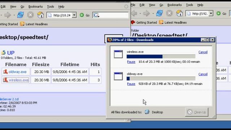This screenshot has width=231, height=130.
Task: Click the oldway.exe program icon in Downloads
Action: pyautogui.click(x=118, y=76)
